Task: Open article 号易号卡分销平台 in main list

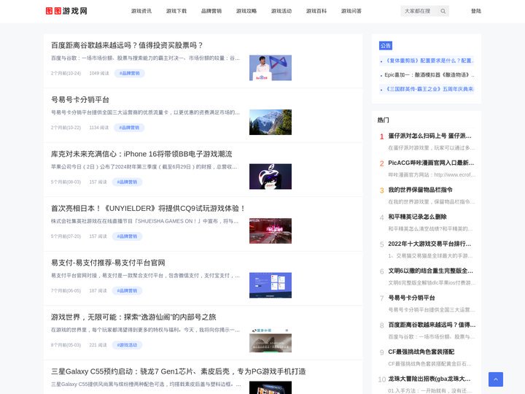Action: 80,99
